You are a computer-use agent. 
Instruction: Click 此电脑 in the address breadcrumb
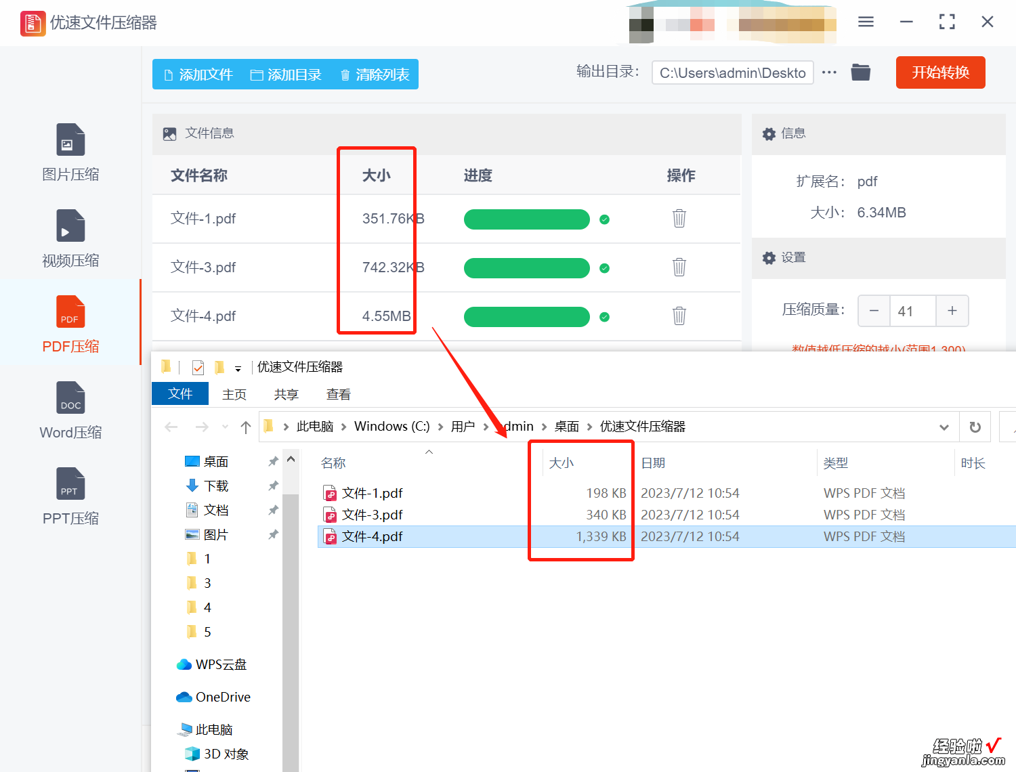(315, 426)
